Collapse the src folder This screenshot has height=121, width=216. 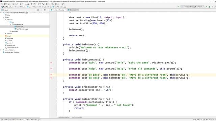3,17
